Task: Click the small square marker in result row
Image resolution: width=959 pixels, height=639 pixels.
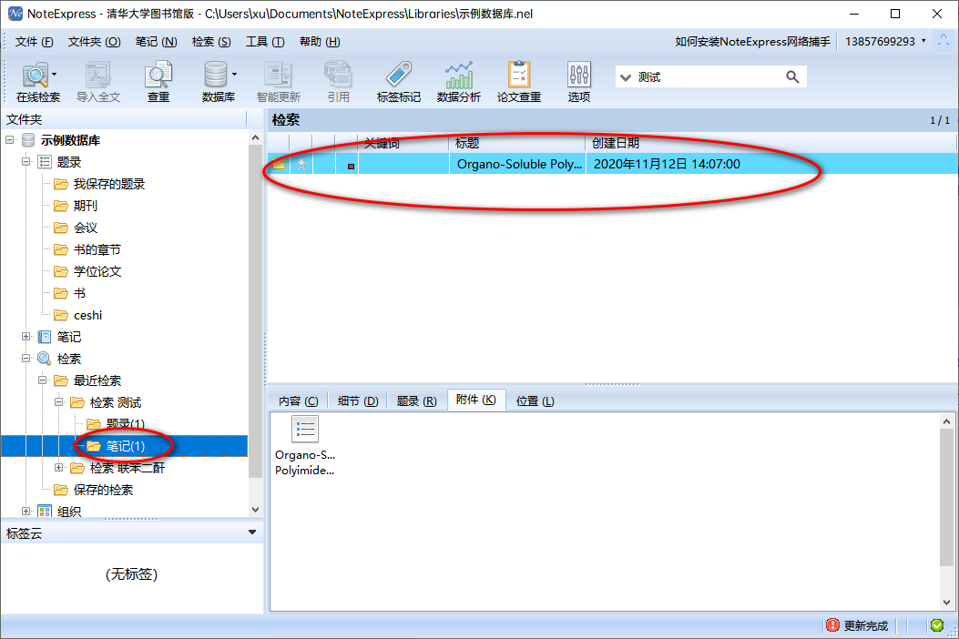Action: tap(351, 166)
